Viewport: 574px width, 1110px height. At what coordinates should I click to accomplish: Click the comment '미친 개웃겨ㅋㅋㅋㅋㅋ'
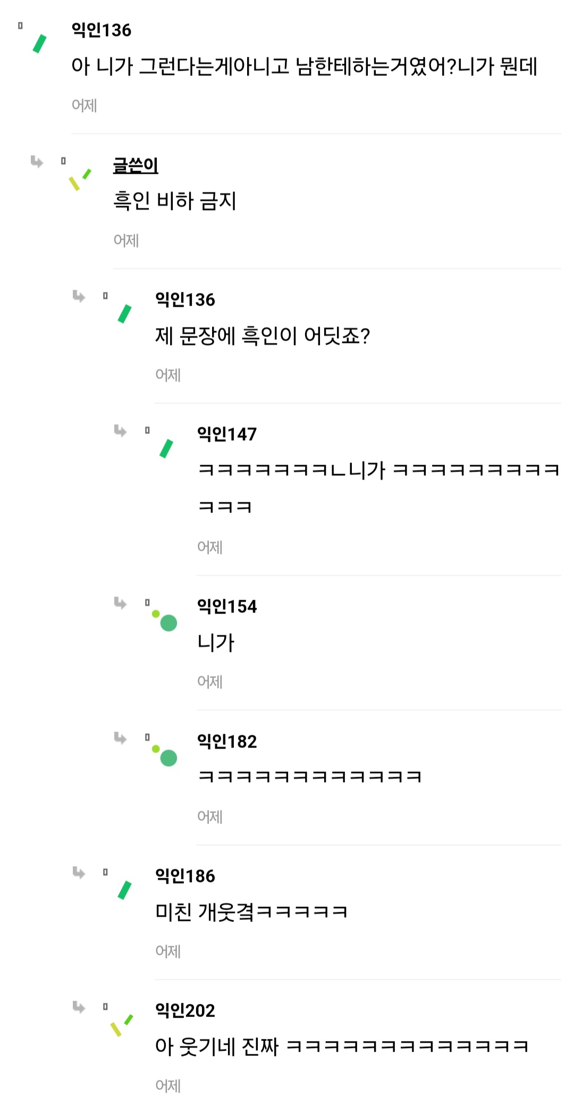pos(251,912)
